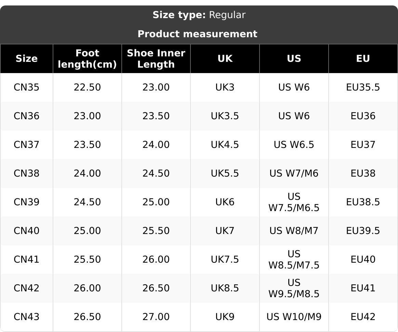Click the Foot length(cm) column header

pyautogui.click(x=87, y=59)
